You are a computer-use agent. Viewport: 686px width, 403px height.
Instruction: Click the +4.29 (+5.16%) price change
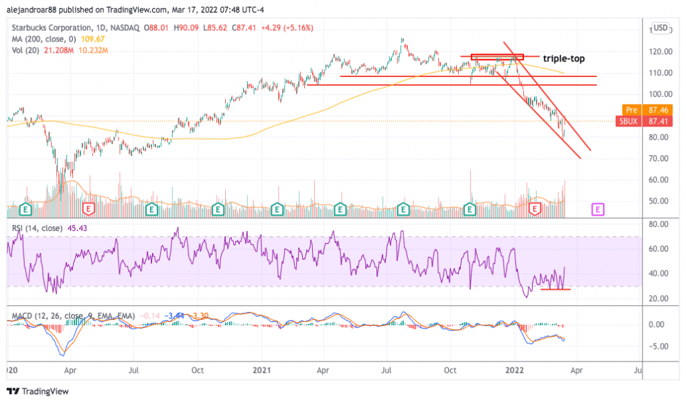(x=287, y=27)
